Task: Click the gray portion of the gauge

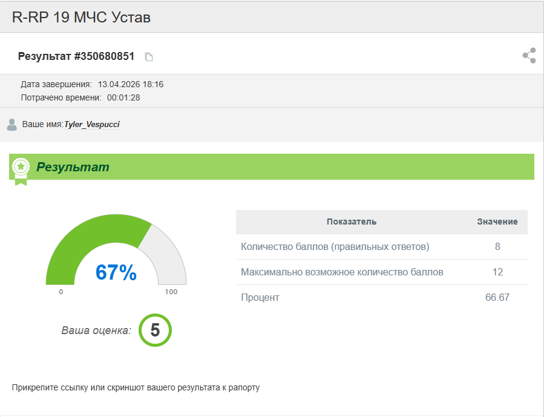Action: pyautogui.click(x=166, y=254)
